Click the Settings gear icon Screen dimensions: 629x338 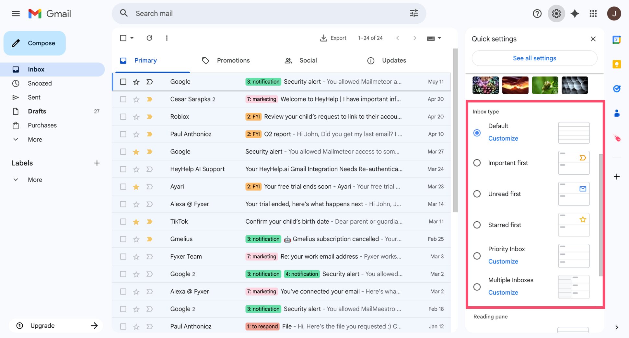click(x=556, y=14)
